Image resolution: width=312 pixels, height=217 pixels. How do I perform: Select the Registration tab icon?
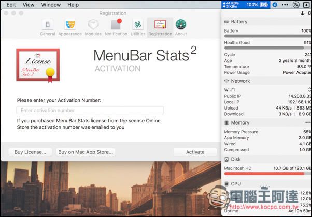160,27
